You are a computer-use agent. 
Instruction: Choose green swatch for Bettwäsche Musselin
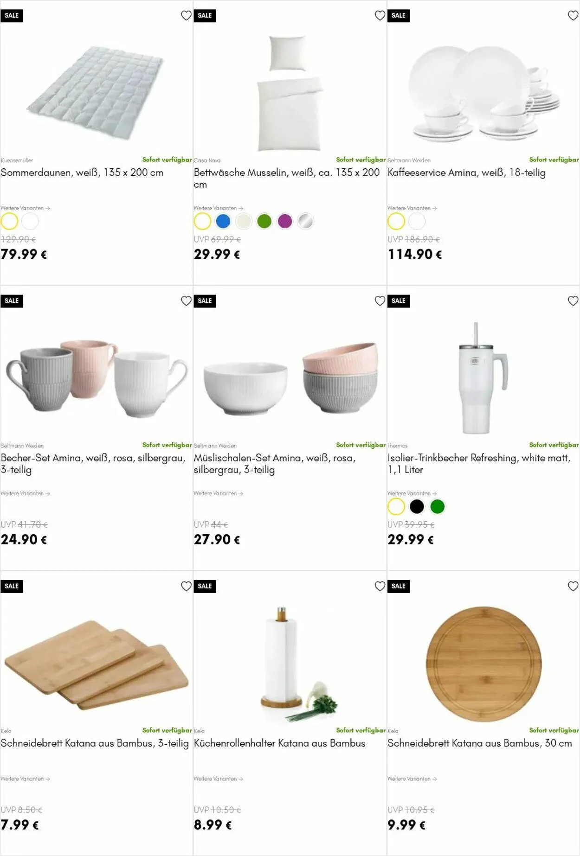[264, 221]
